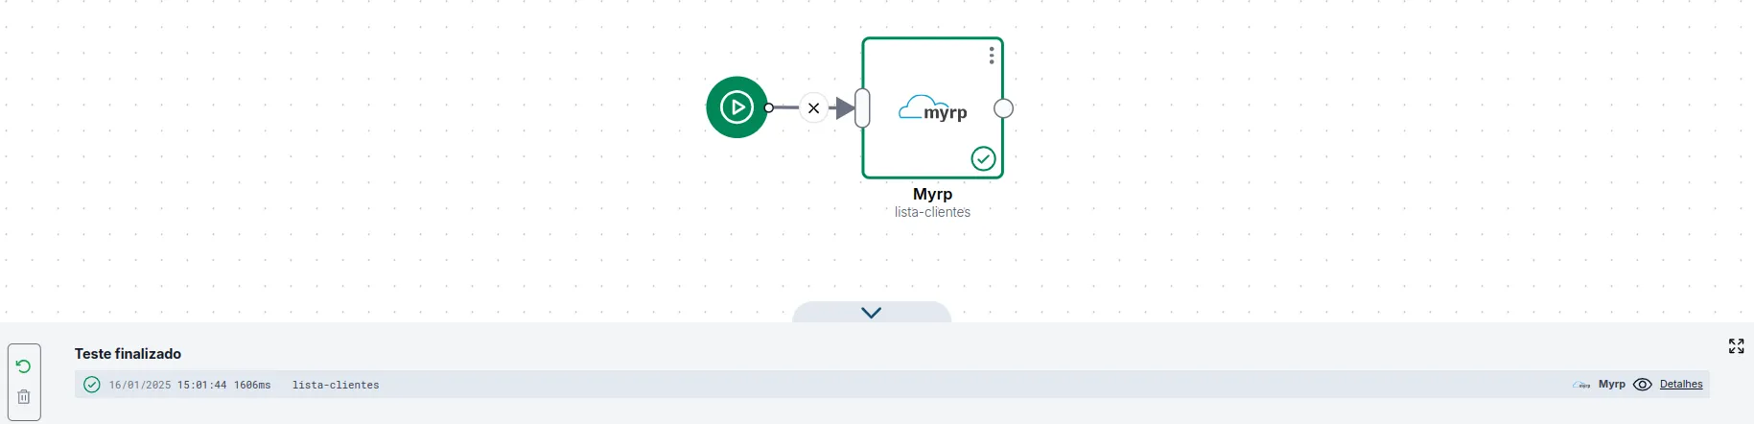Viewport: 1754px width, 424px height.
Task: Click the green play trigger node
Action: (737, 107)
